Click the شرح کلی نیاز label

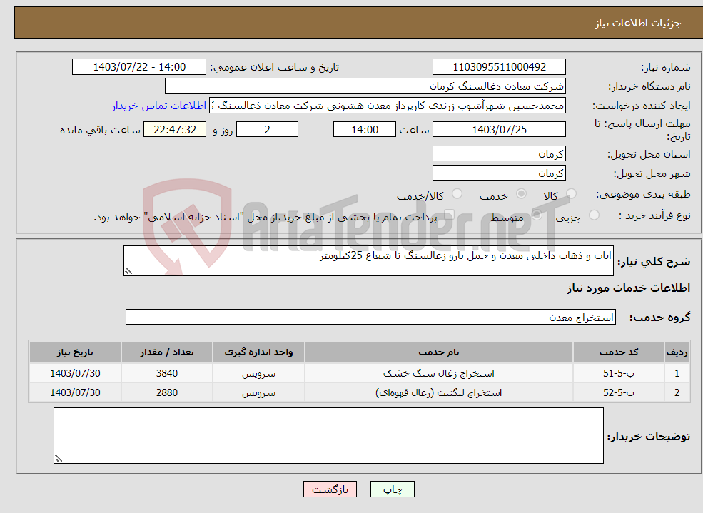point(654,262)
